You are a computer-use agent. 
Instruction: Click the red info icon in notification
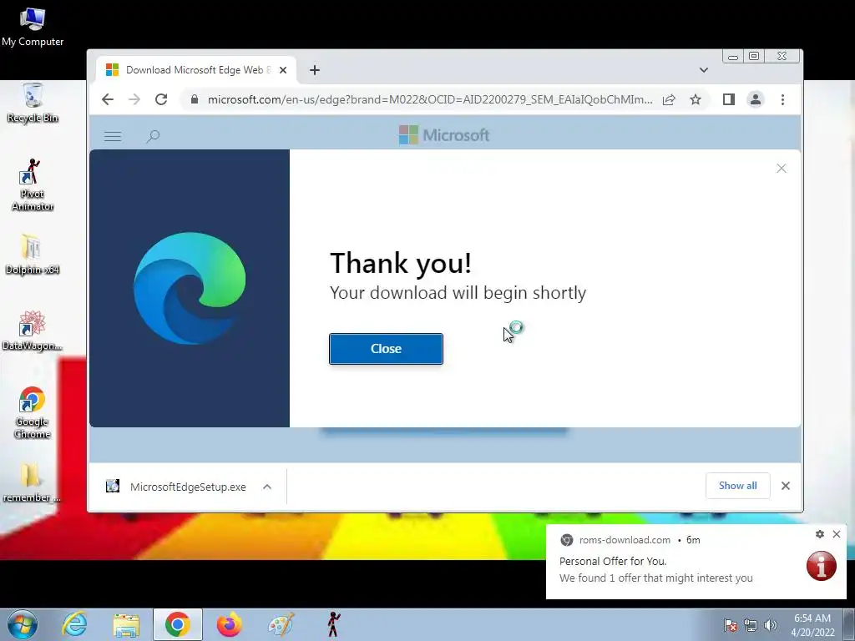[822, 566]
